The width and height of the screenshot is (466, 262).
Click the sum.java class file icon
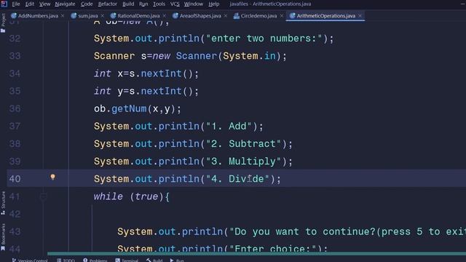tap(74, 16)
